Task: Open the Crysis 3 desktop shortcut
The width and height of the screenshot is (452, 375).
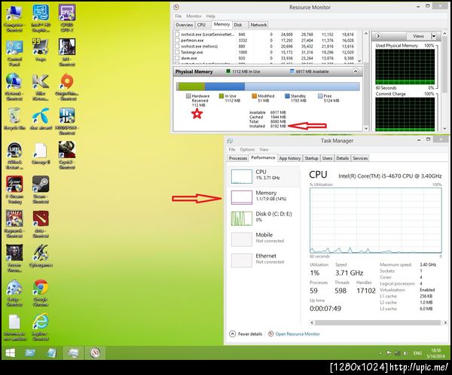Action: tap(67, 155)
